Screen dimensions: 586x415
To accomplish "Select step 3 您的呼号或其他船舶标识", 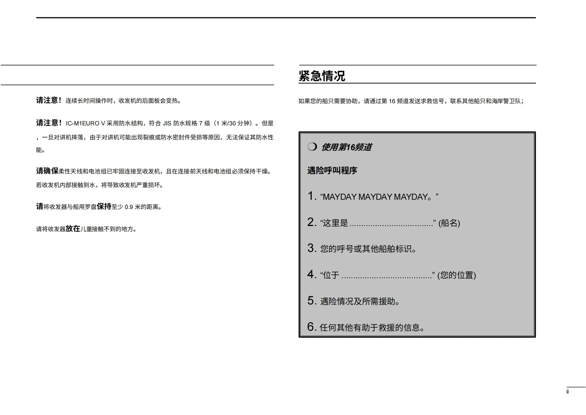I will 368,249.
